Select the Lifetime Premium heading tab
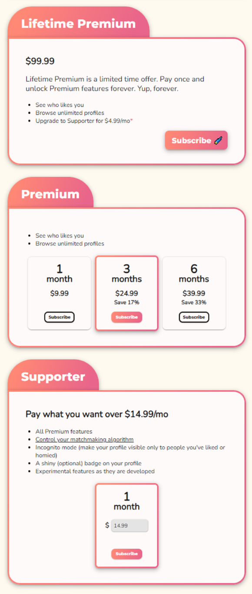Screen dimensions: 252x594 (x=77, y=23)
